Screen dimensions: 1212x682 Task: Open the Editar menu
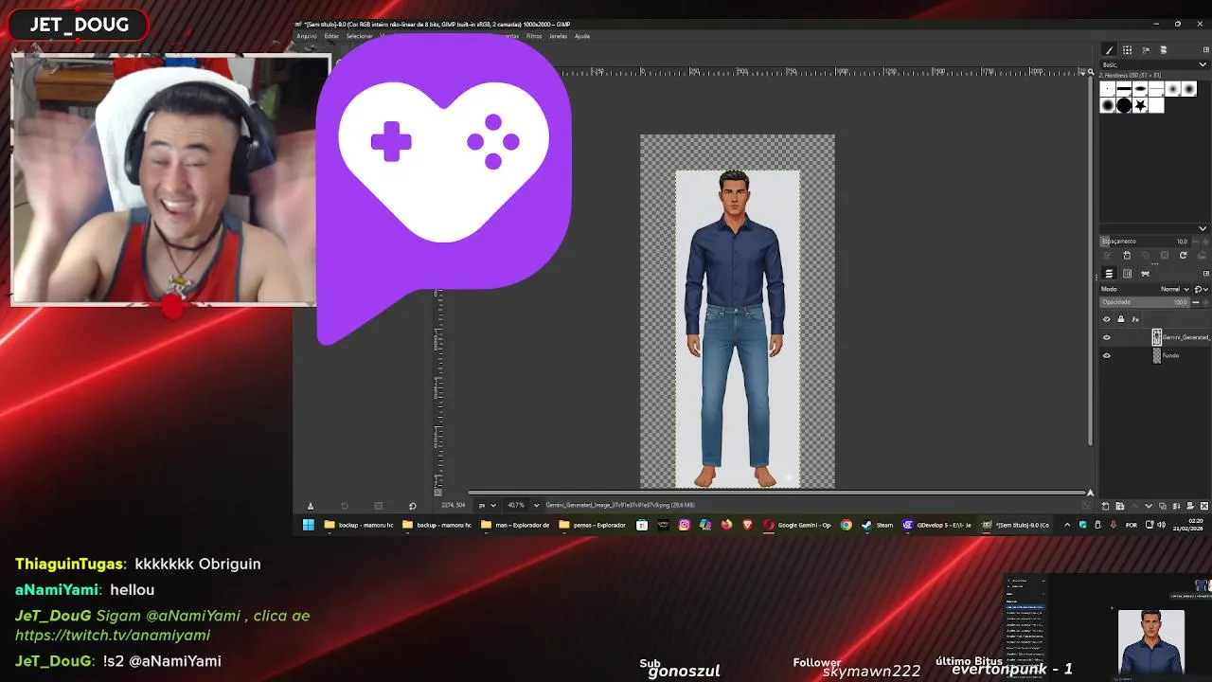331,36
